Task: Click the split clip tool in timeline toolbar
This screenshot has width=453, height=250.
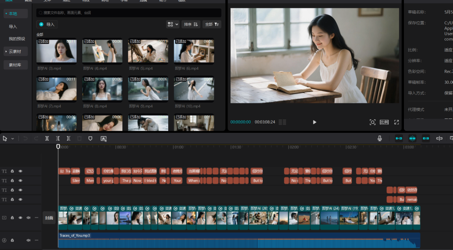Action: coord(47,138)
